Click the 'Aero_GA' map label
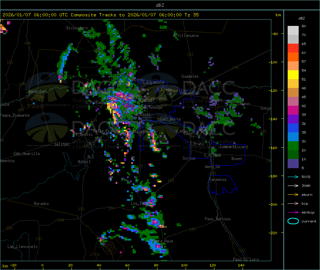 pos(213,167)
